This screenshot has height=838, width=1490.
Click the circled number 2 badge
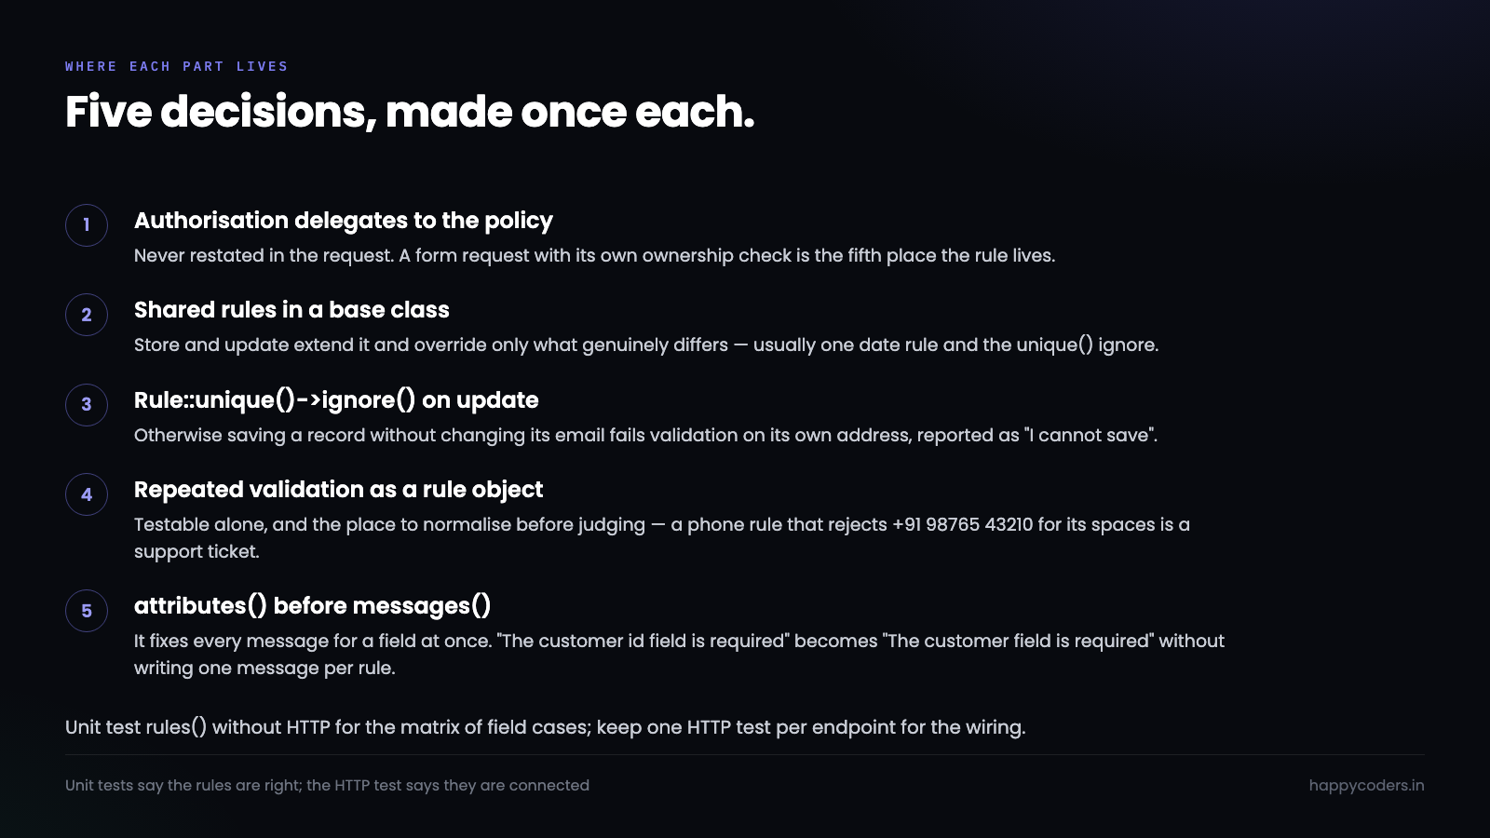pos(87,315)
